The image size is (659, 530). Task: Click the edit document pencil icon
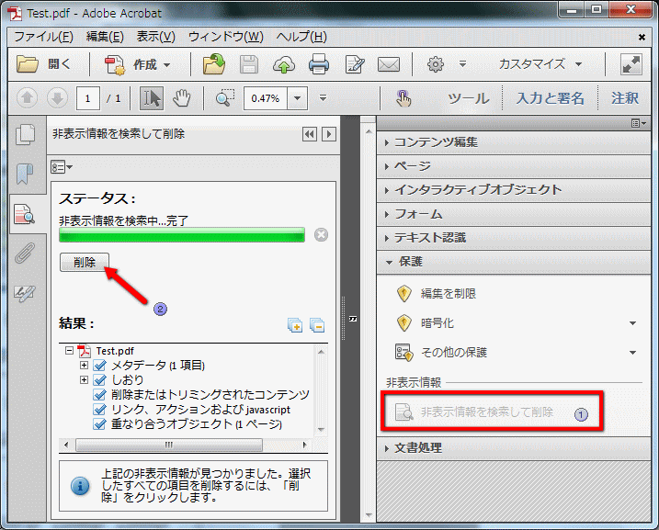pos(355,64)
